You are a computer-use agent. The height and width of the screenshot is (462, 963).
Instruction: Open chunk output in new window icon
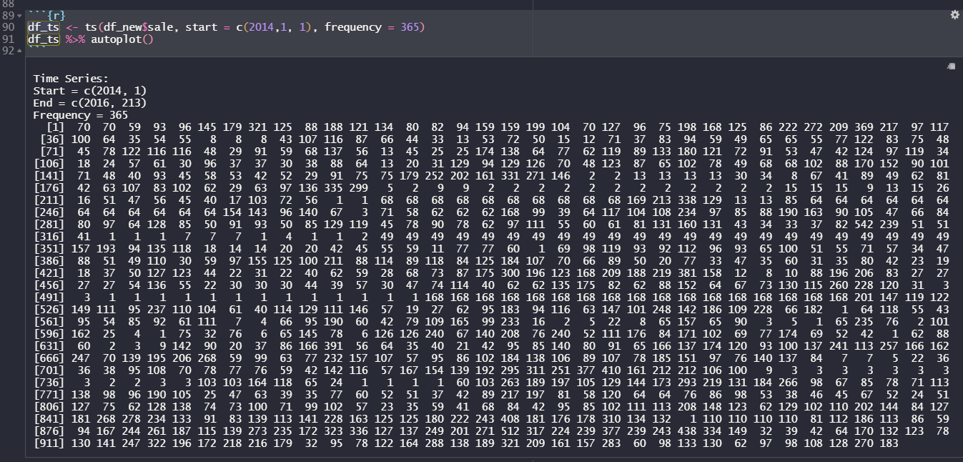pyautogui.click(x=951, y=66)
